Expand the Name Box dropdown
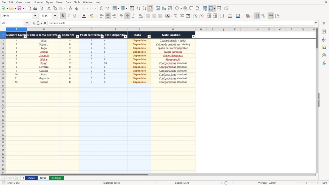This screenshot has width=329, height=185. click(27, 23)
